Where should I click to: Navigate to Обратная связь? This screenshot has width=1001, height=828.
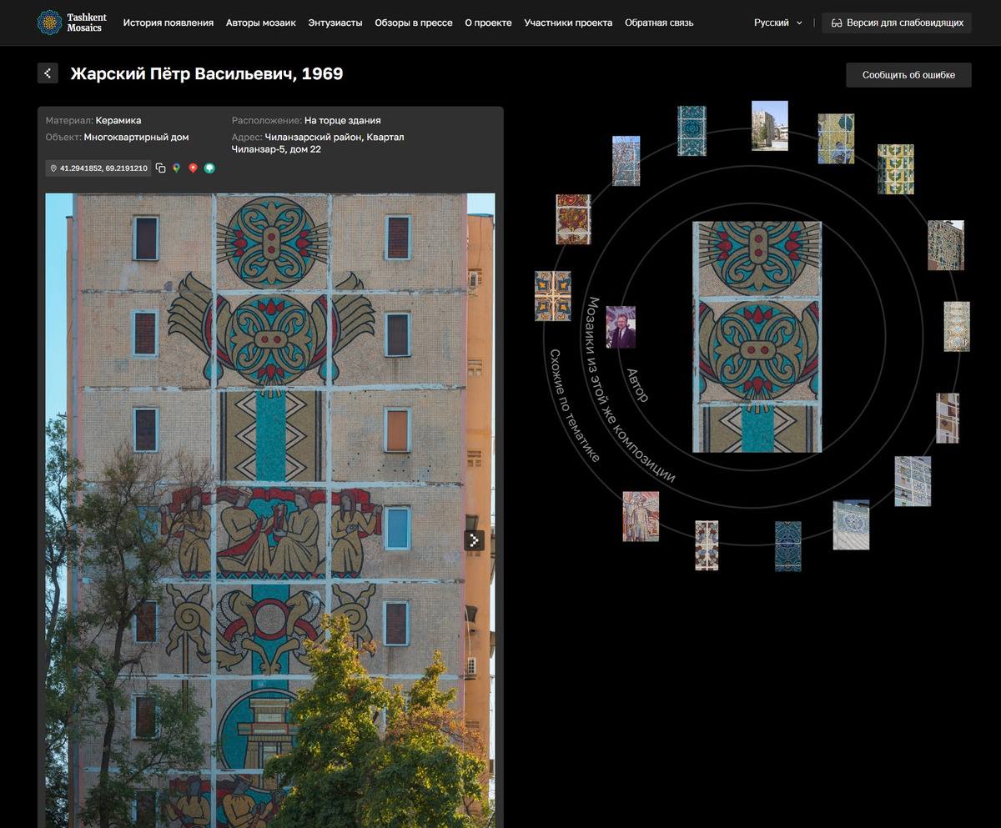(658, 23)
